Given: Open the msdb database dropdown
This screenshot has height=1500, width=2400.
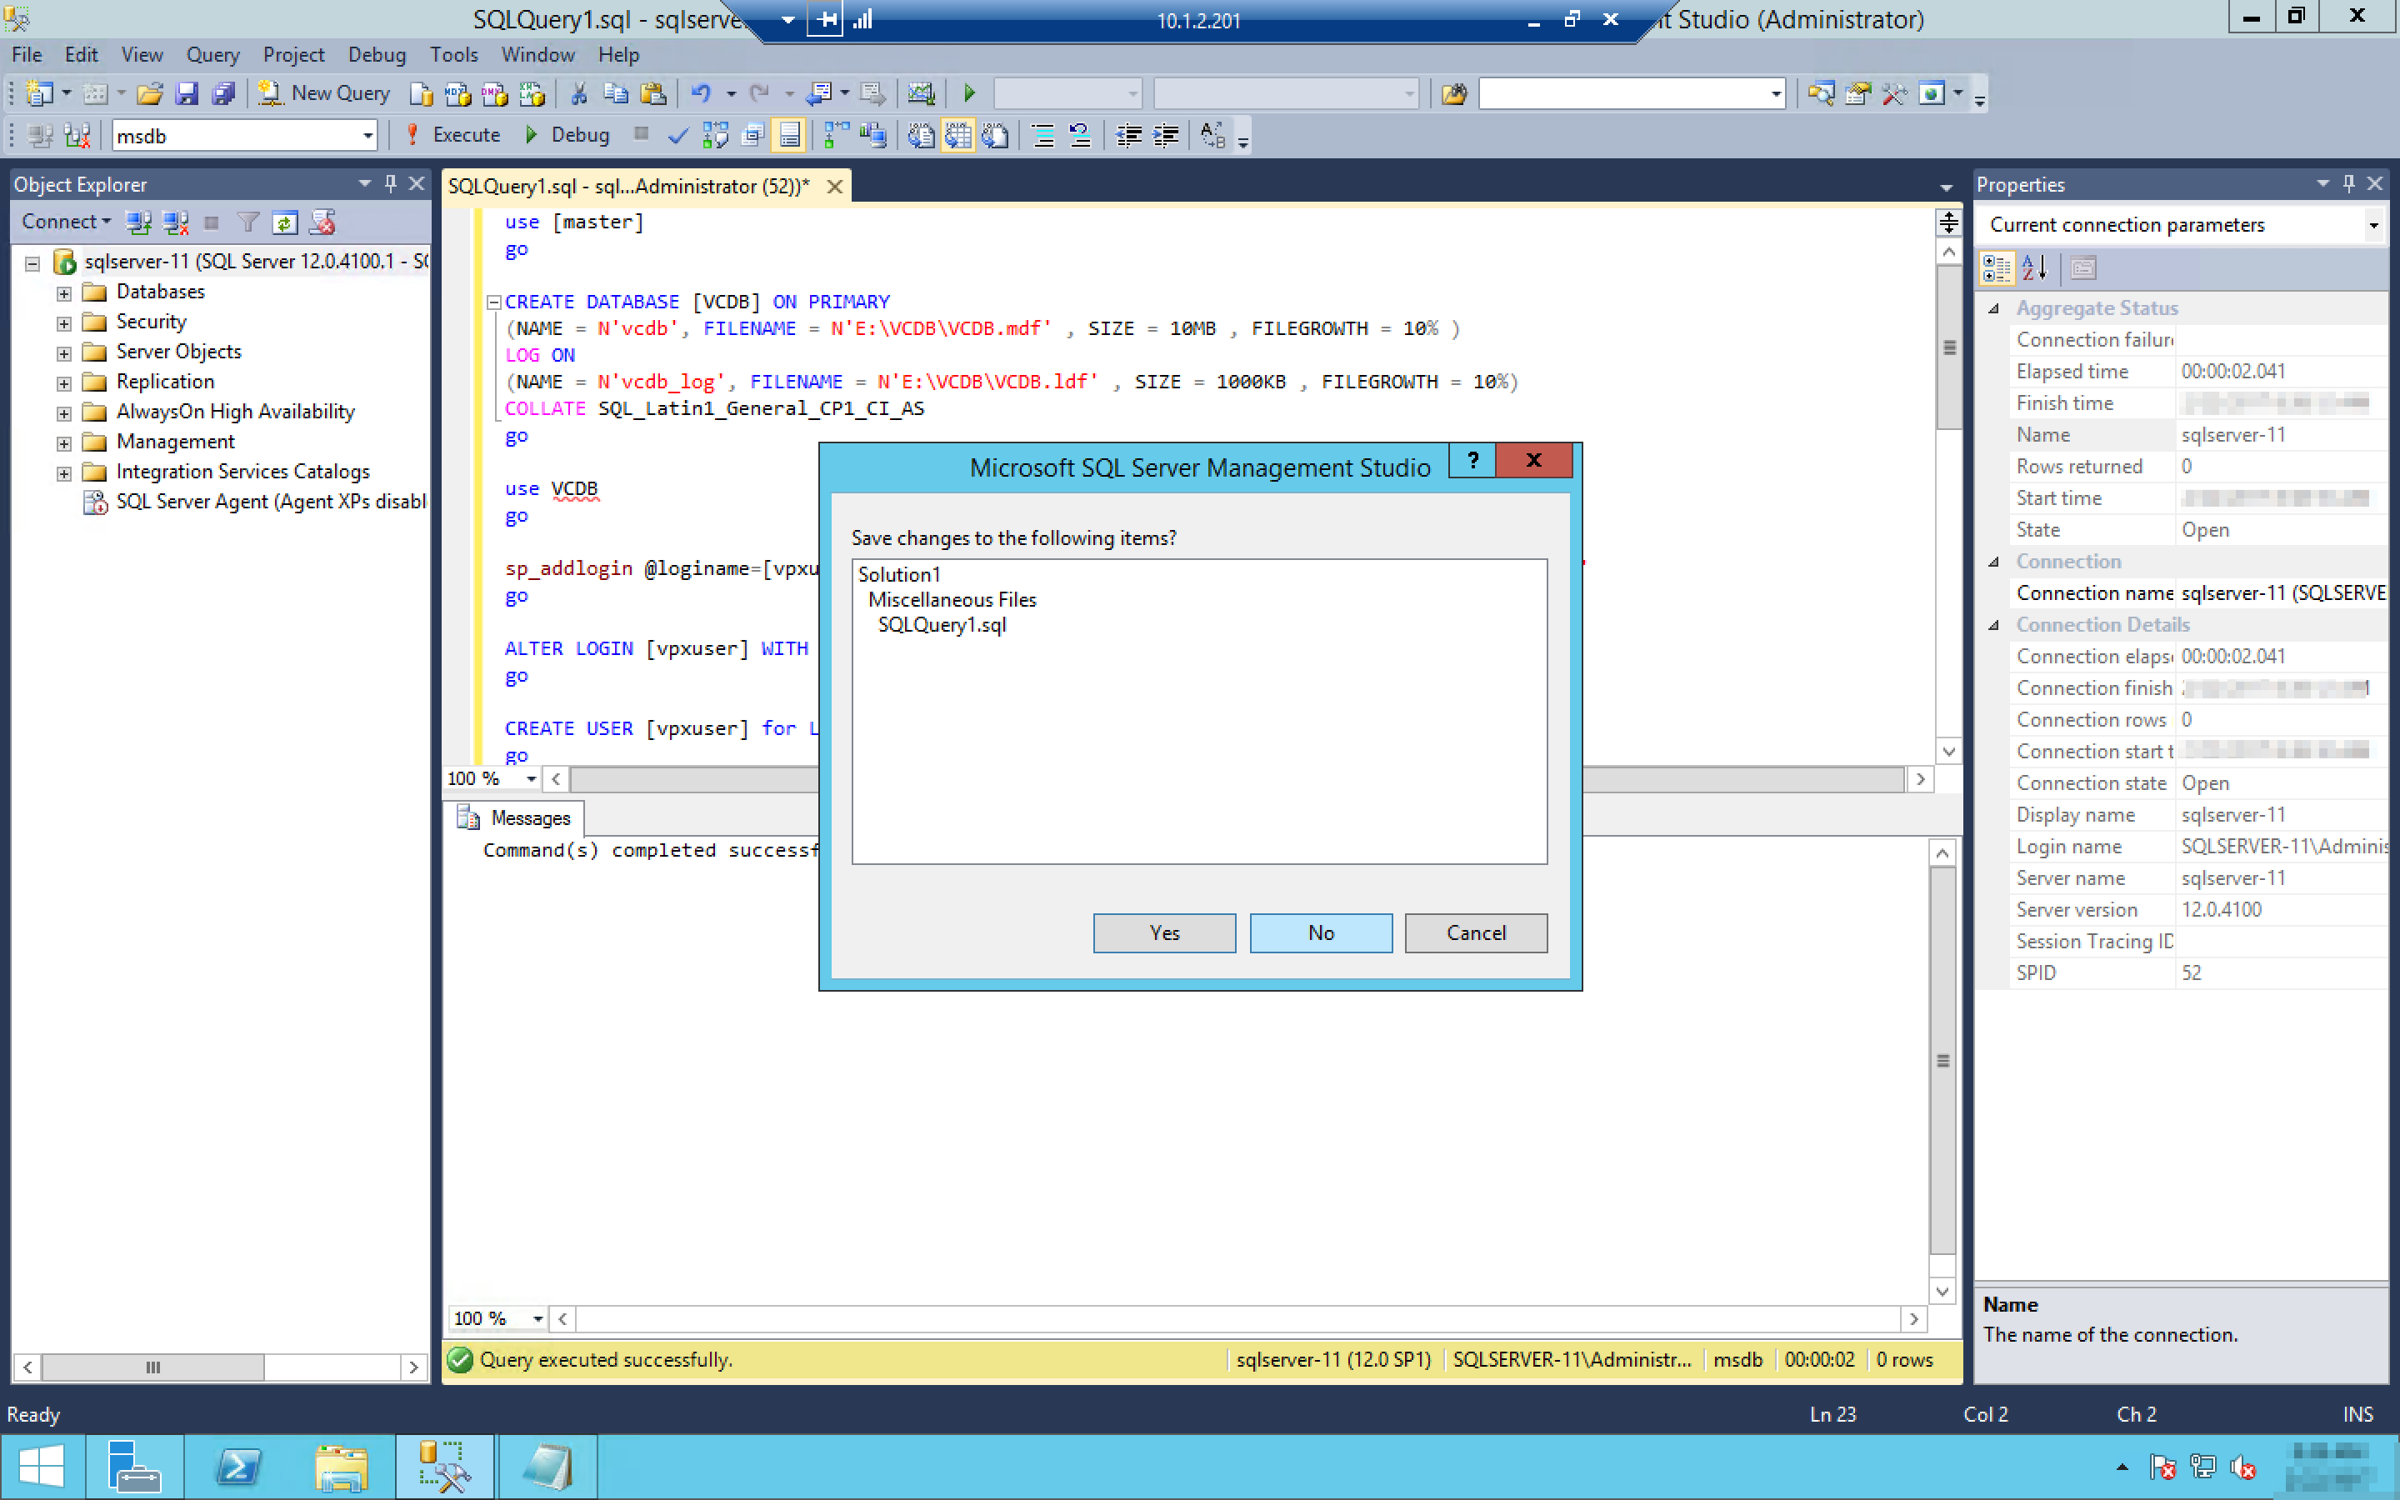Looking at the screenshot, I should point(367,136).
